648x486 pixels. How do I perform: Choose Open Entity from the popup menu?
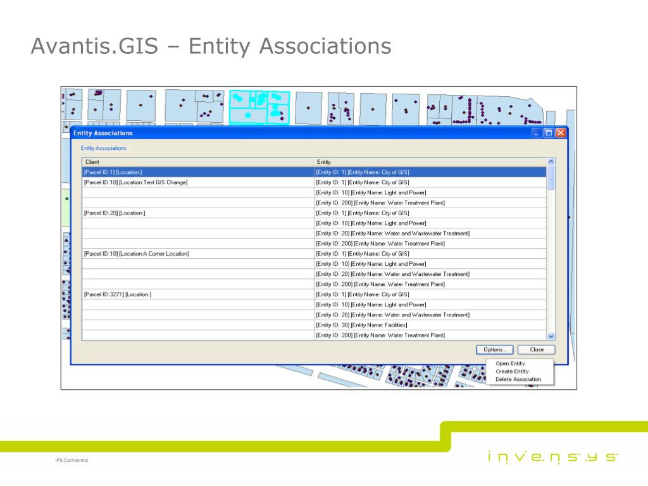(x=510, y=364)
